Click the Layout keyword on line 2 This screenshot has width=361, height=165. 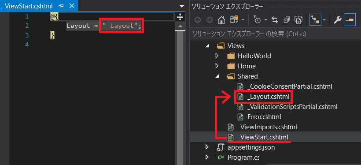tap(78, 26)
